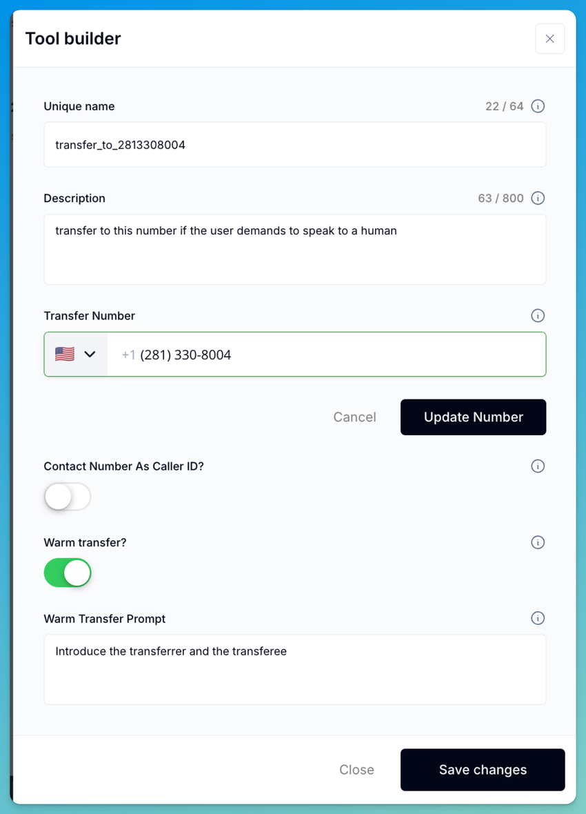Viewport: 586px width, 814px height.
Task: Show info for Warm transfer option
Action: (x=538, y=542)
